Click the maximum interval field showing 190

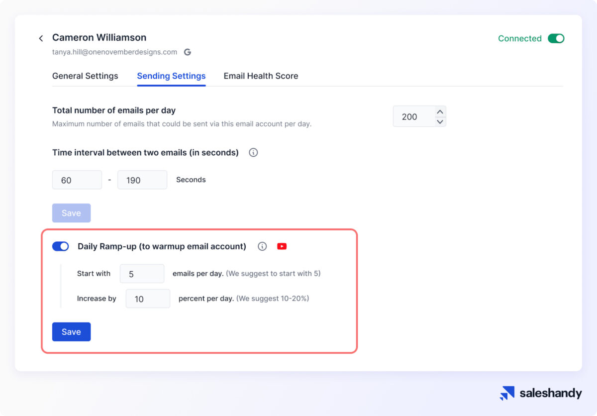(142, 180)
